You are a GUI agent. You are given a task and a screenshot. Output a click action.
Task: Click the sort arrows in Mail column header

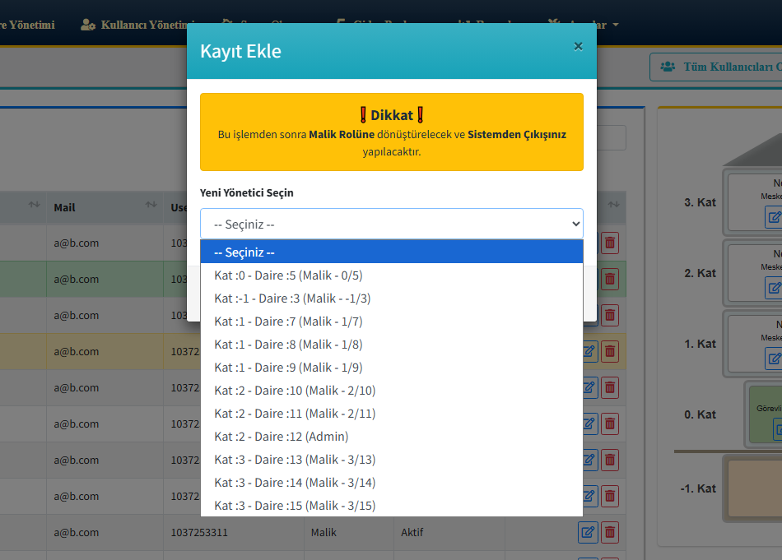pyautogui.click(x=151, y=205)
